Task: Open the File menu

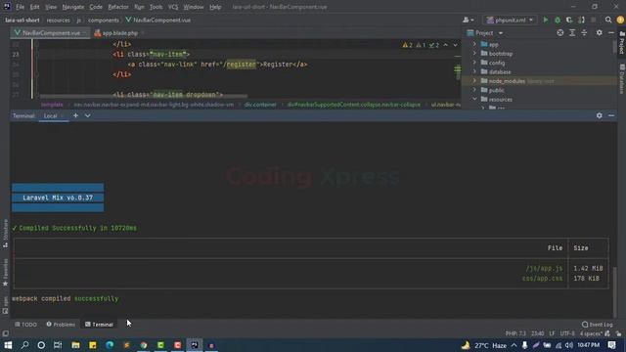Action: click(x=20, y=7)
